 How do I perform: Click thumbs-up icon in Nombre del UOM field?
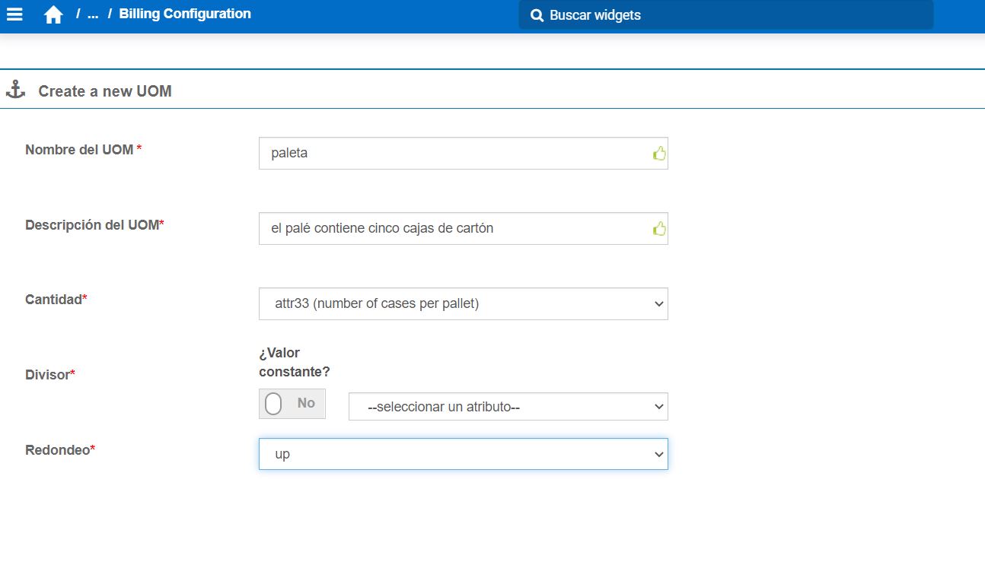659,154
